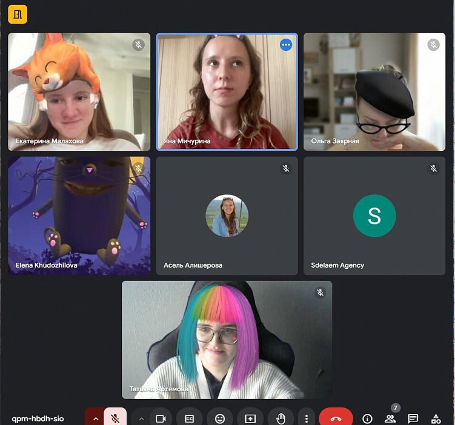
Task: Show the participants list
Action: (x=390, y=418)
